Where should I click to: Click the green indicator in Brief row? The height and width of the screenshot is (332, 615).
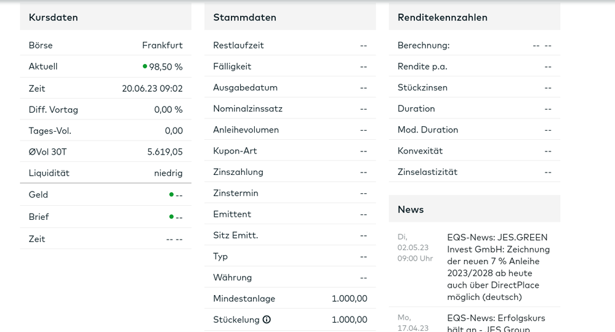171,217
